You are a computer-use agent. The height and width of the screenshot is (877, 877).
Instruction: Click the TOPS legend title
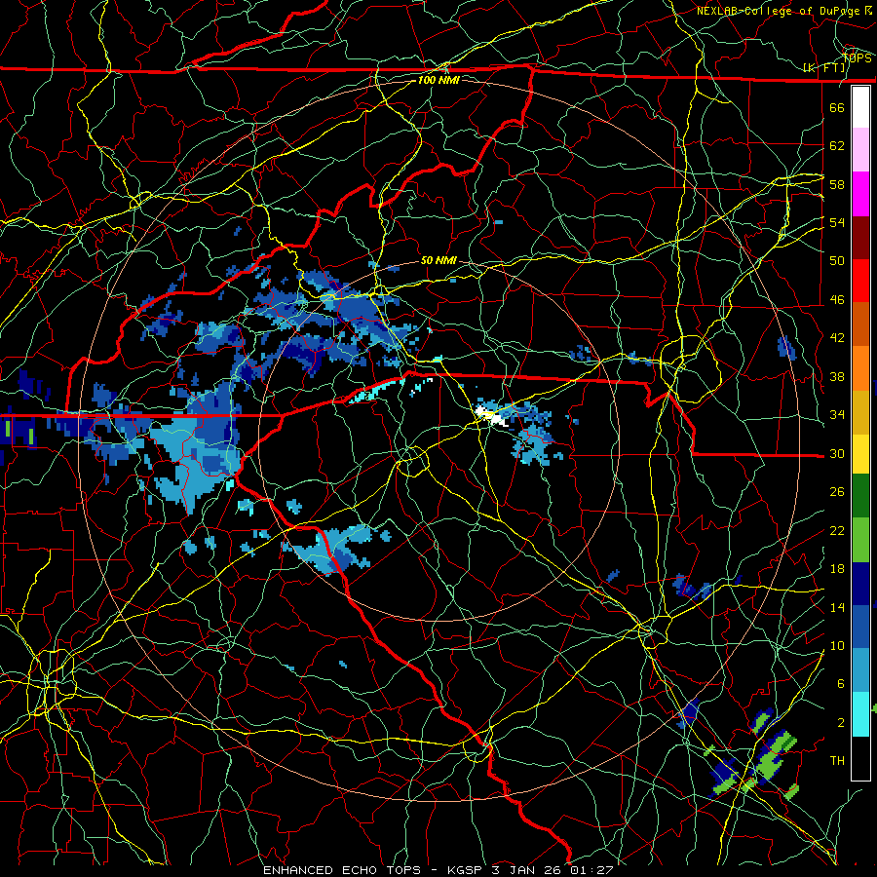[x=857, y=58]
